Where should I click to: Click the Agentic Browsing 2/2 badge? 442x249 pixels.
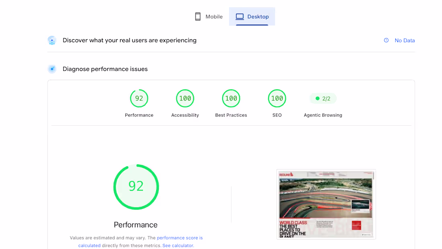(323, 98)
